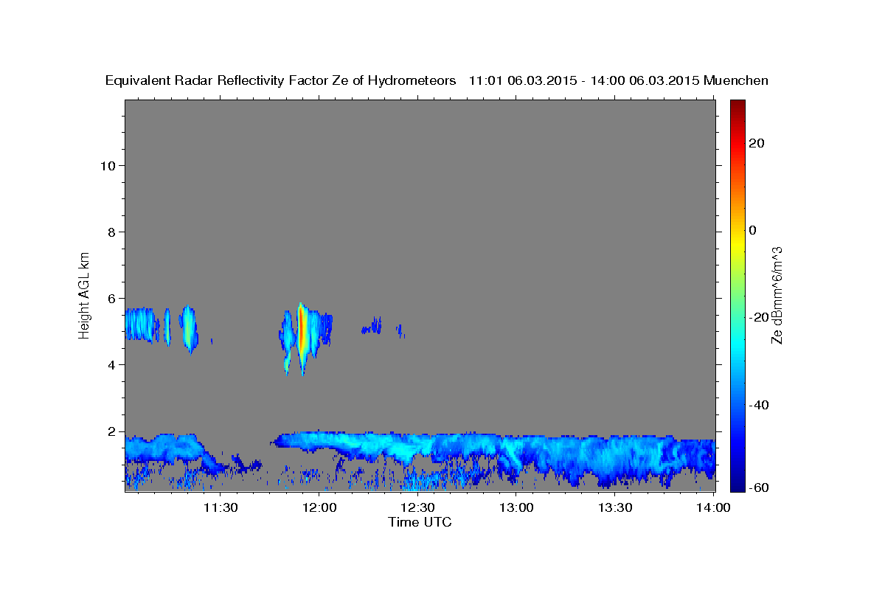
Task: Click the colorbar value 0
Action: [x=752, y=230]
